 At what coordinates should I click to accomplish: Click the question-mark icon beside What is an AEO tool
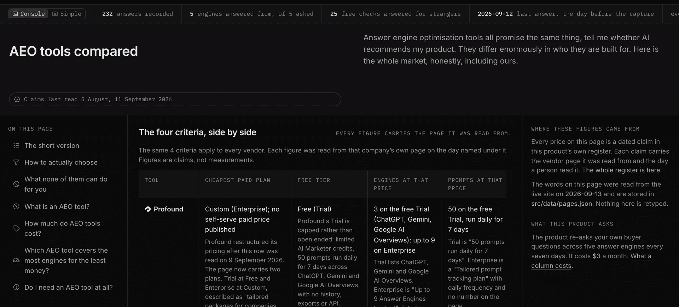tap(16, 206)
